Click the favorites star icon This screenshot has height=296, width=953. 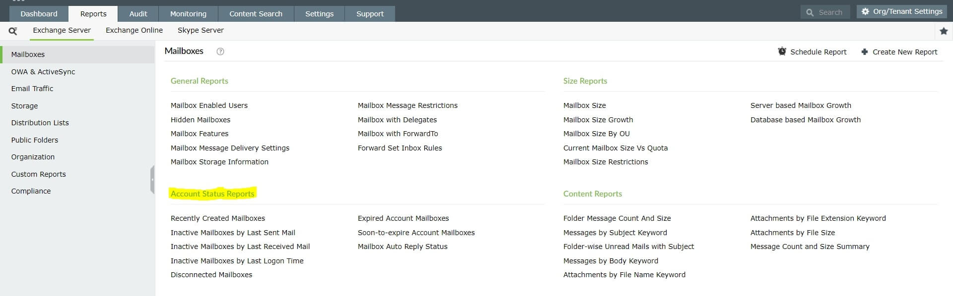pyautogui.click(x=944, y=31)
